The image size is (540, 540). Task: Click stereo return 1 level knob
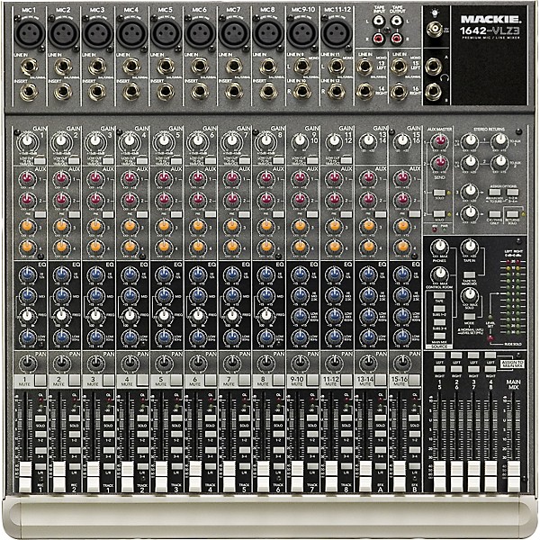tap(470, 141)
